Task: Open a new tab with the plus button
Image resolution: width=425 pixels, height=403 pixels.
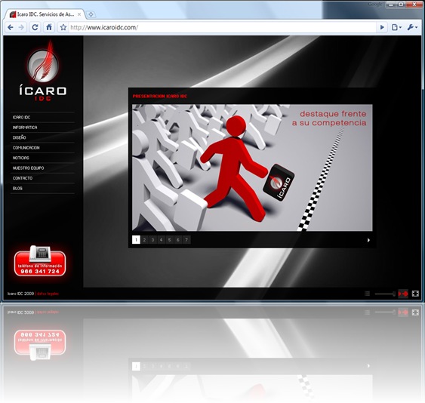Action: point(91,14)
